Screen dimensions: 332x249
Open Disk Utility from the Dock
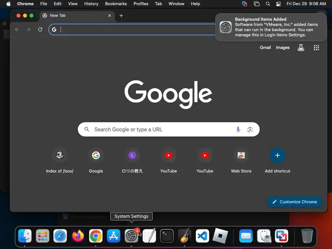(x=264, y=236)
